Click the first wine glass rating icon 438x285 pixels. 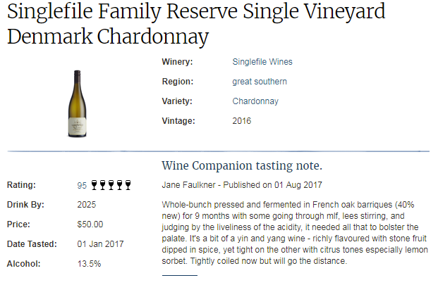coord(94,185)
